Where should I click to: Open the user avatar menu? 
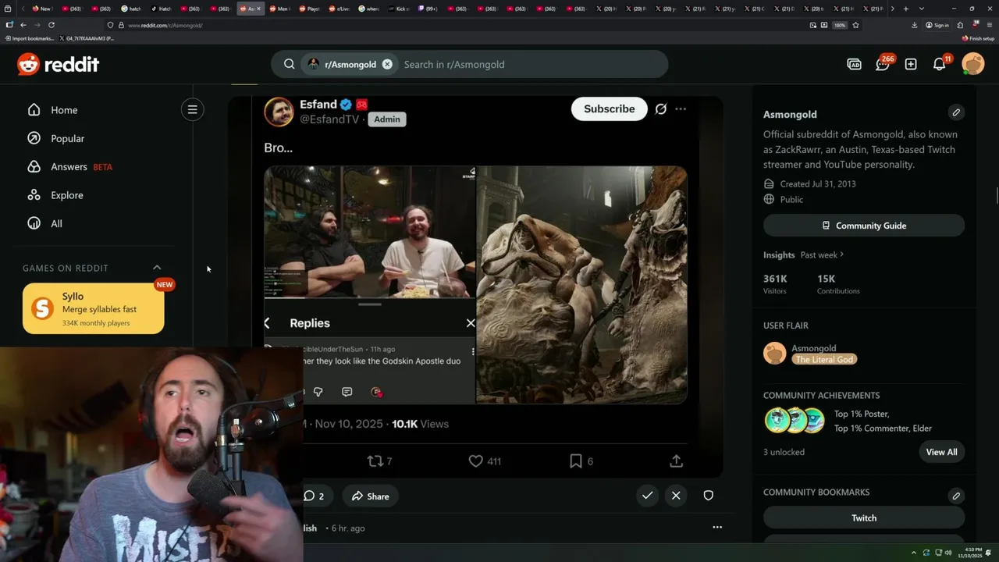pyautogui.click(x=973, y=64)
